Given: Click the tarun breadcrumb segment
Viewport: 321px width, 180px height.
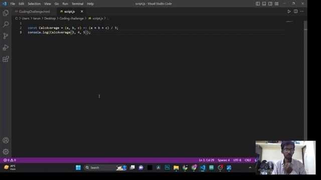Looking at the screenshot, I should pyautogui.click(x=37, y=18).
